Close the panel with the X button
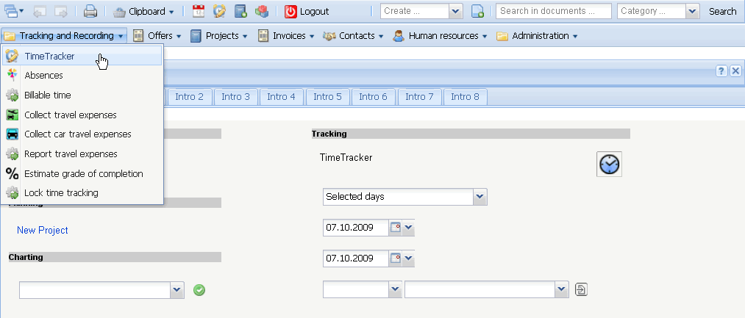Viewport: 745px width, 318px height. [735, 71]
